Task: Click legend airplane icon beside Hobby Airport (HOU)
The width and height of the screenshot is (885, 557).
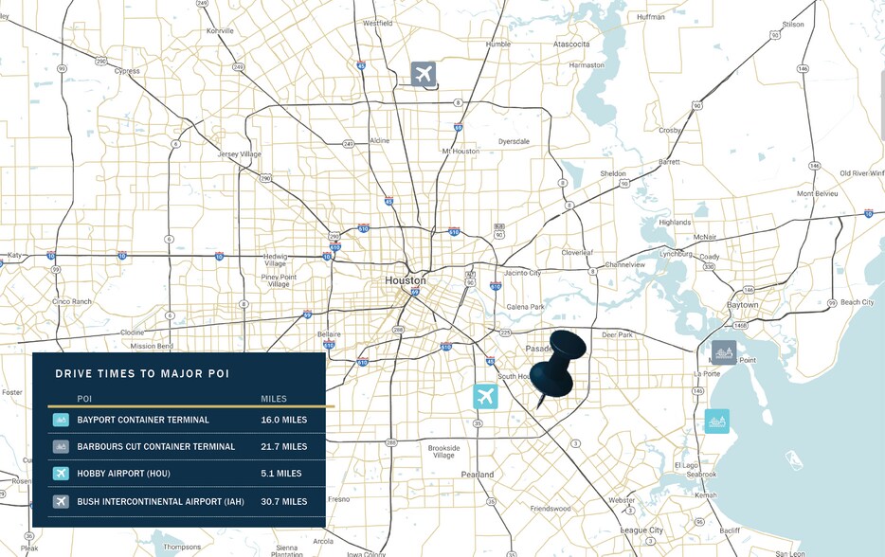Action: tap(61, 474)
